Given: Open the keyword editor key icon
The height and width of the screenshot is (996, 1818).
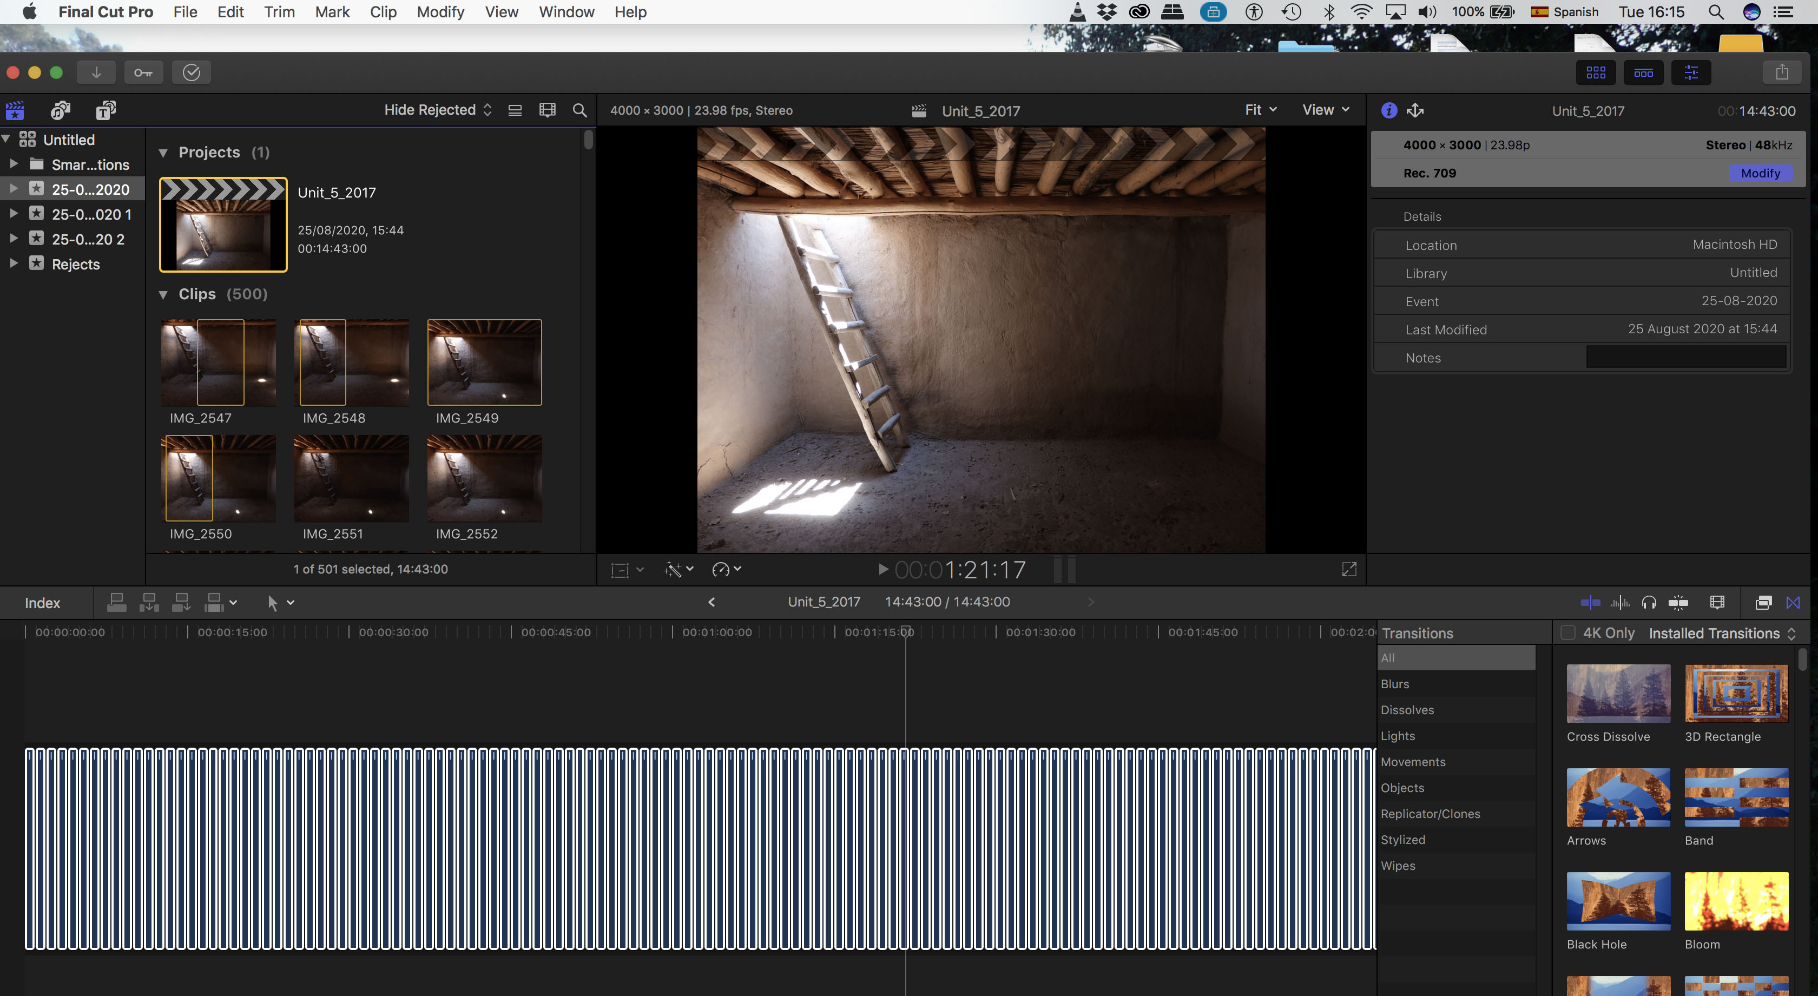Looking at the screenshot, I should pos(143,72).
